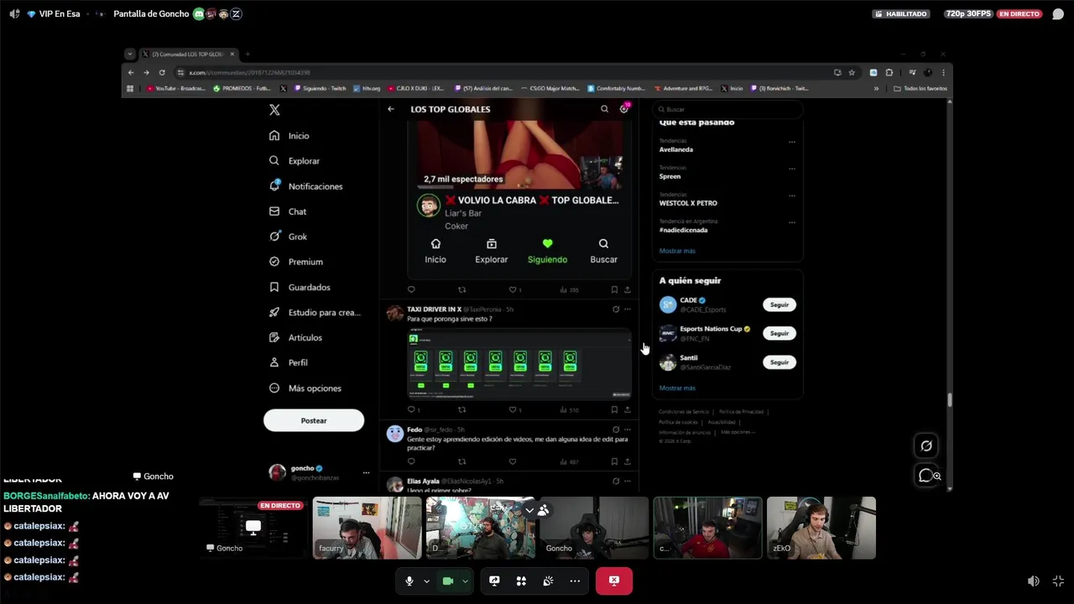Adjust volume with speaker icon at bottom right
The width and height of the screenshot is (1074, 604).
[x=1034, y=581]
